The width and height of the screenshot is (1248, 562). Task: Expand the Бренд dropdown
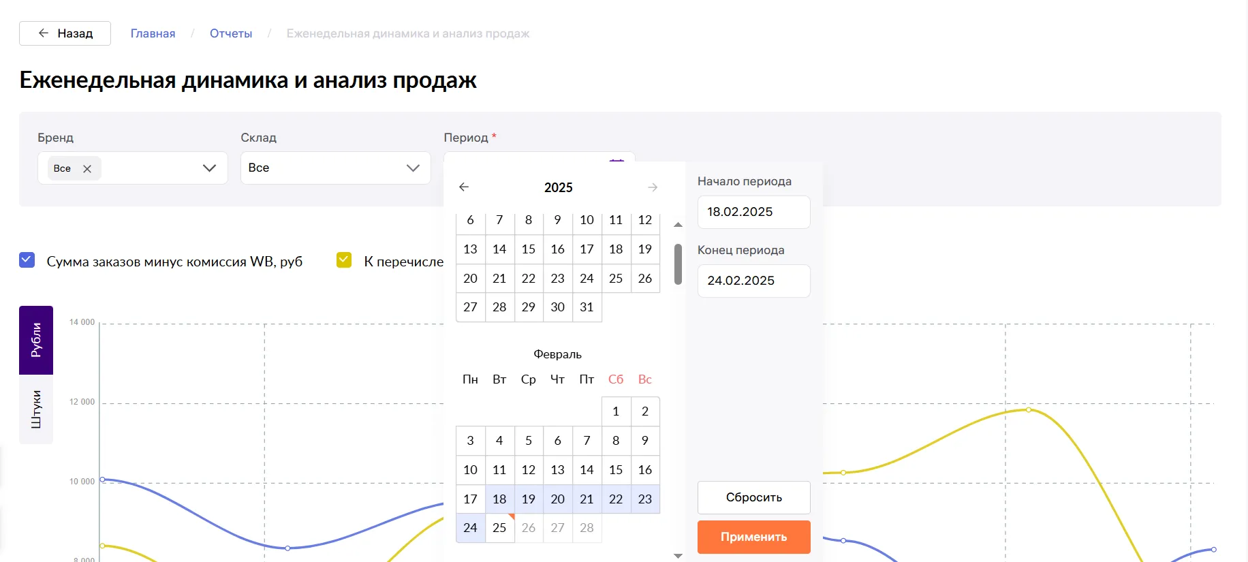click(x=209, y=168)
